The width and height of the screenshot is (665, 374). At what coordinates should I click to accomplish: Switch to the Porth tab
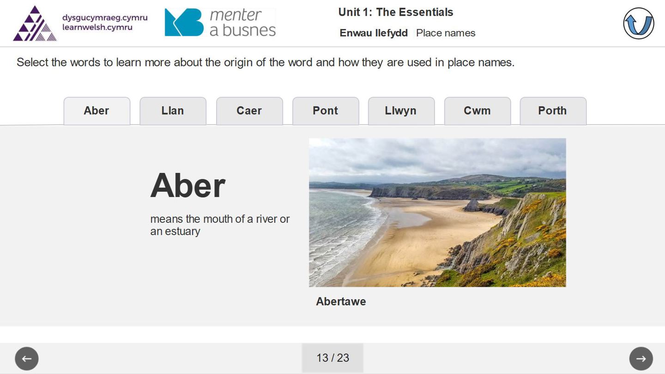[553, 111]
